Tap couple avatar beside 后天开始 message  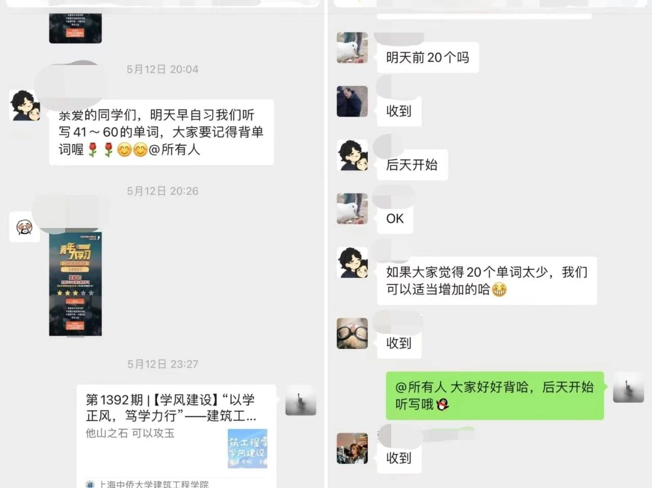click(x=352, y=155)
